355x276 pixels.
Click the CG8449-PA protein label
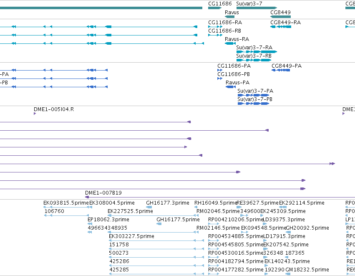click(287, 66)
